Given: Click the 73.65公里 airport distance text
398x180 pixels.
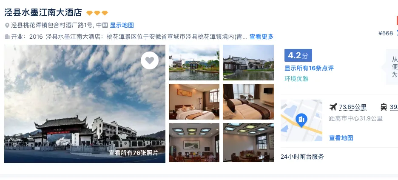Looking at the screenshot, I should point(353,107).
